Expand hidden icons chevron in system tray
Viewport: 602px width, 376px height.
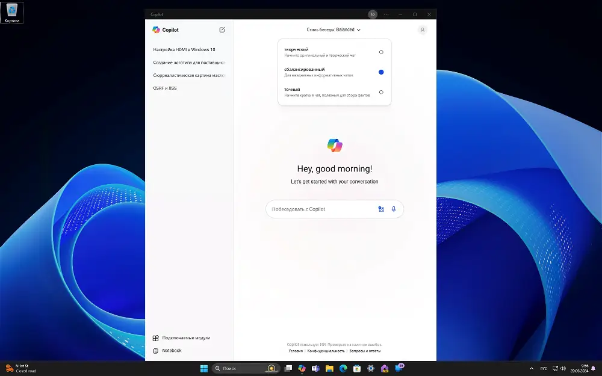(532, 368)
